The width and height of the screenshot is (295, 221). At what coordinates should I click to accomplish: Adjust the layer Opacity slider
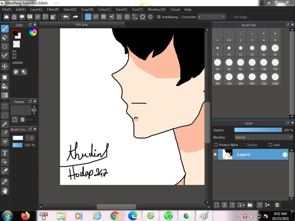pos(258,130)
